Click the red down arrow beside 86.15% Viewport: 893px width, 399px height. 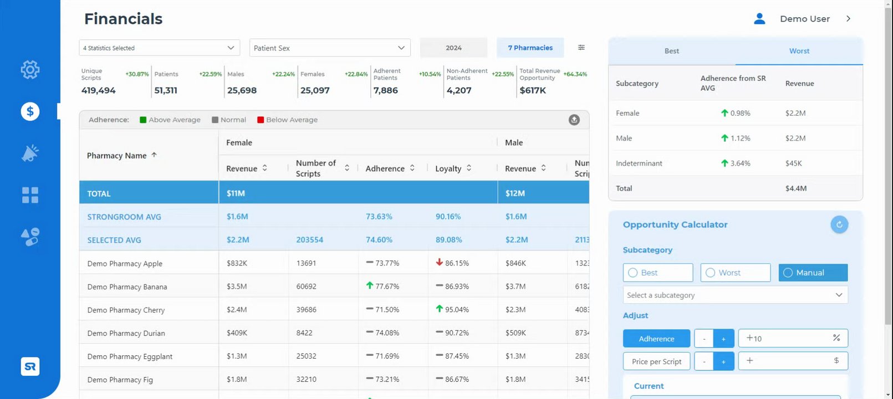(439, 262)
